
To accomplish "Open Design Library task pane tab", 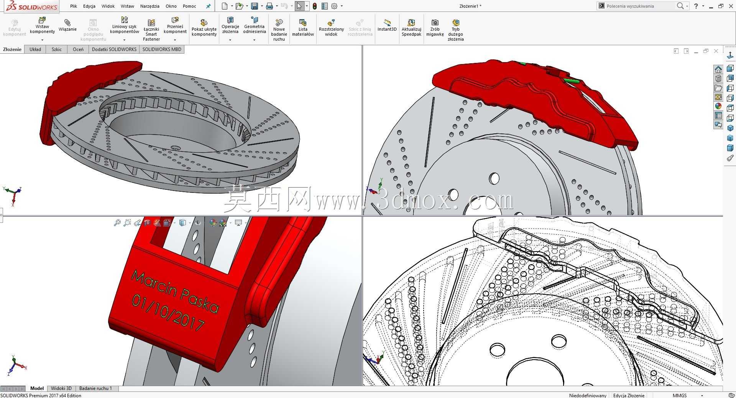I will coord(718,79).
